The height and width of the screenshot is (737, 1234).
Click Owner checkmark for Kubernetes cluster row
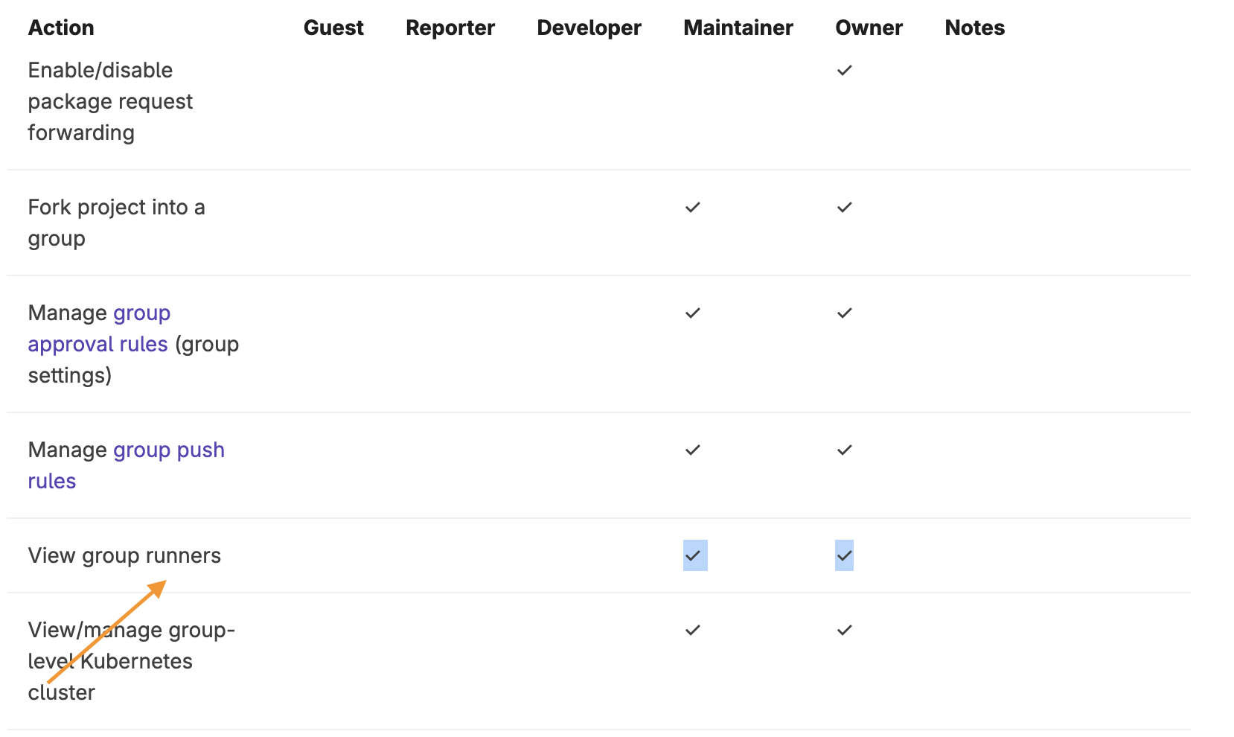pos(844,631)
